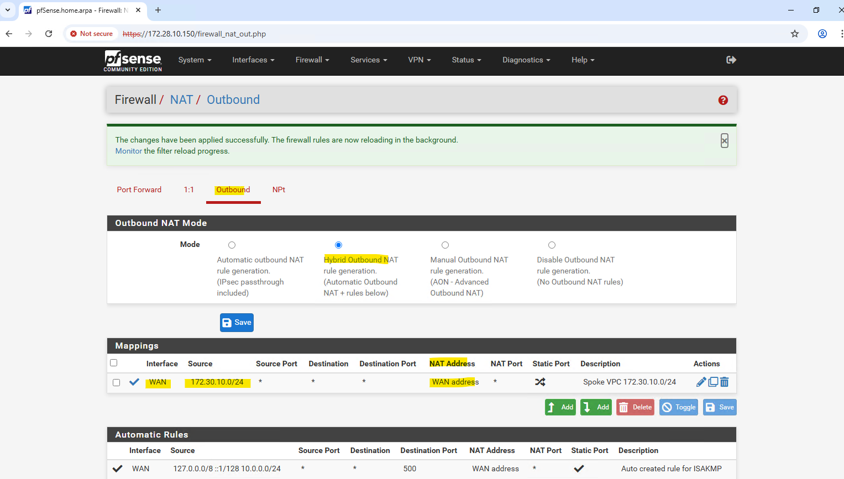
Task: Click the Monitor filter reload link
Action: (x=128, y=151)
